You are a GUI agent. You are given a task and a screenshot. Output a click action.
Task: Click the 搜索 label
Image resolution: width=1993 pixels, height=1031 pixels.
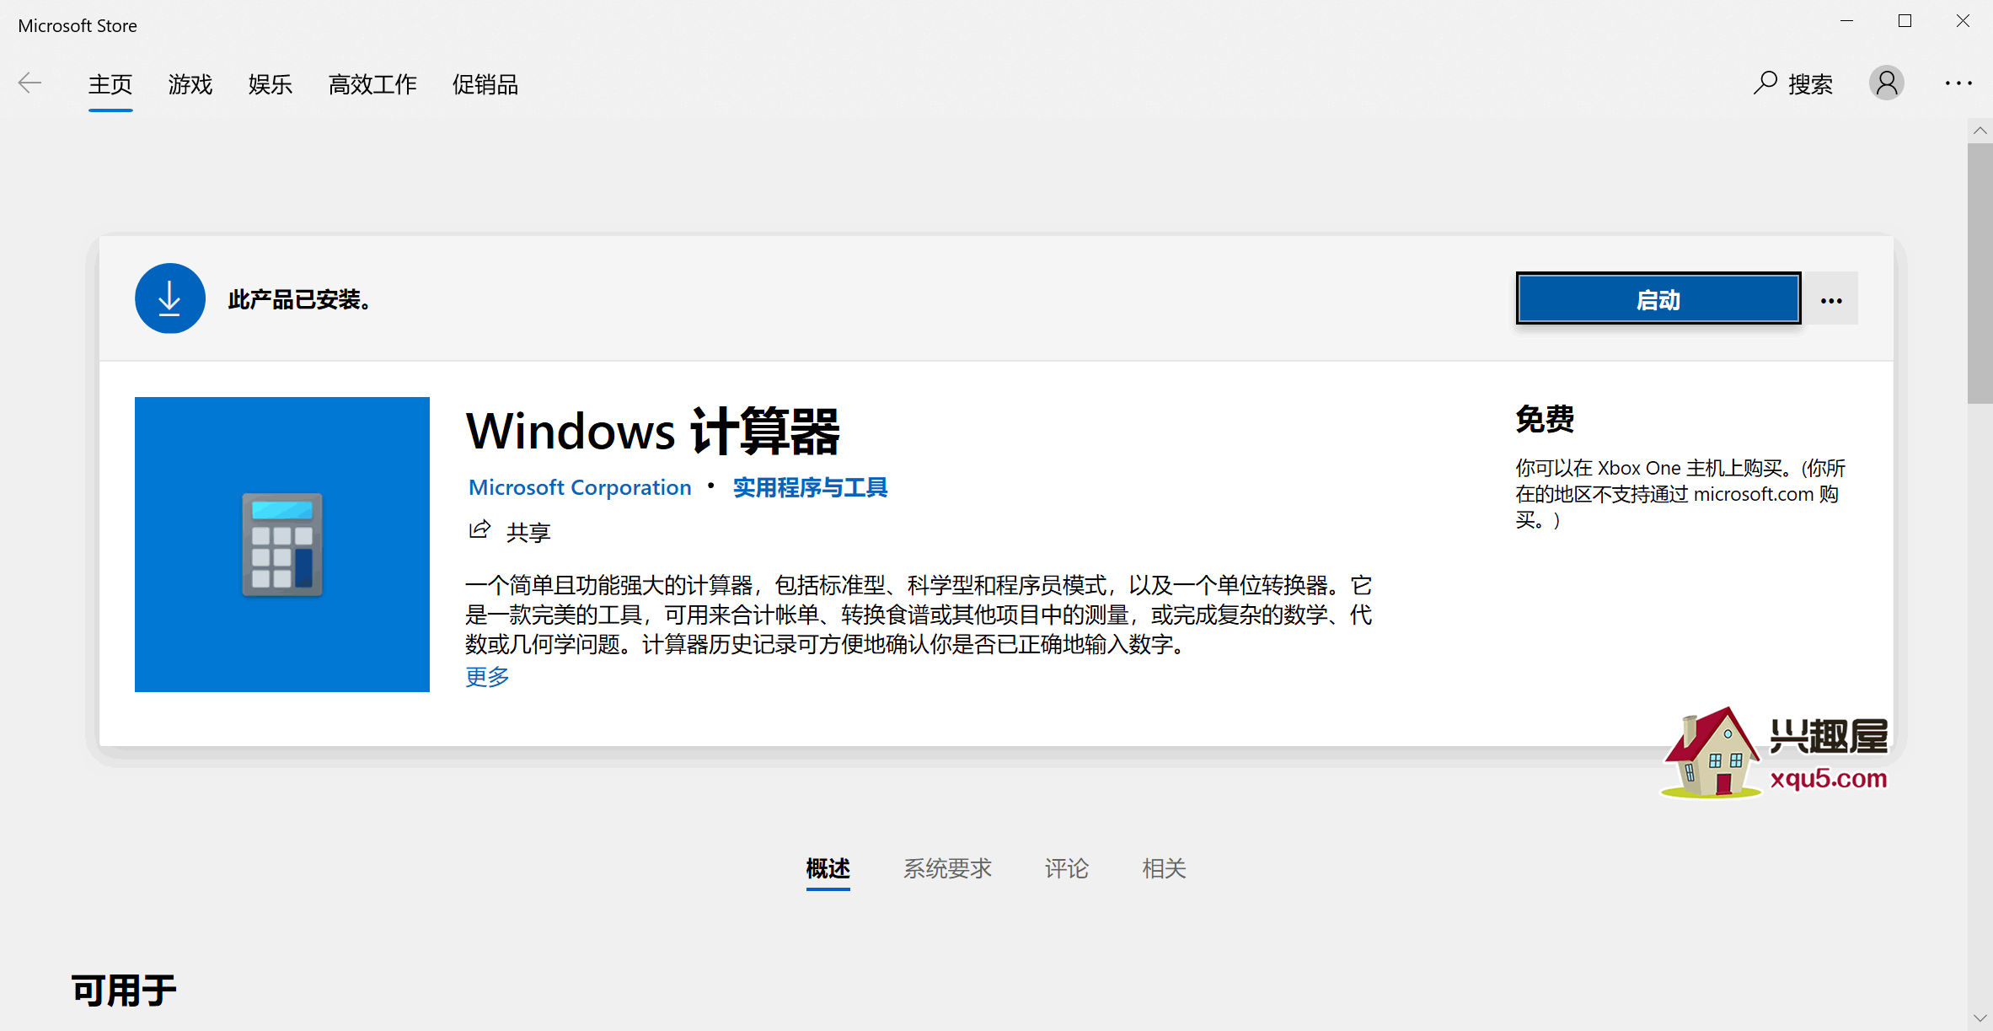click(x=1811, y=84)
